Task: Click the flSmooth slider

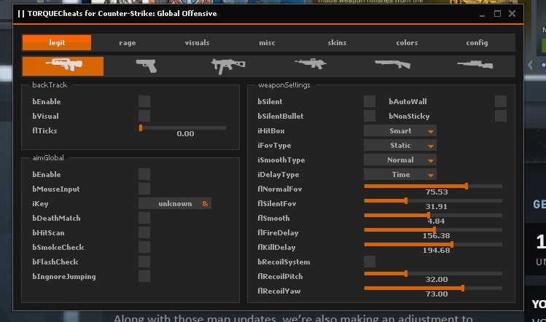Action: click(x=433, y=216)
